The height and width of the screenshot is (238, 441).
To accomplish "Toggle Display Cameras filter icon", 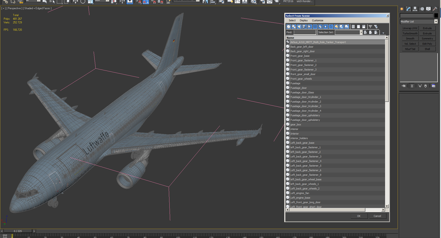I will point(304,26).
